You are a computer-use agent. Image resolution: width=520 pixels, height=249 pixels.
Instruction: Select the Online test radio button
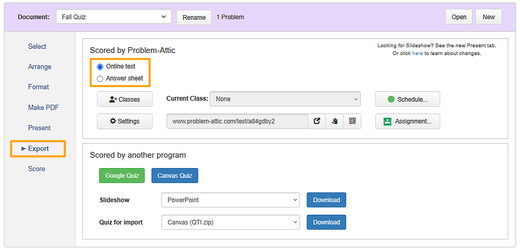click(100, 67)
